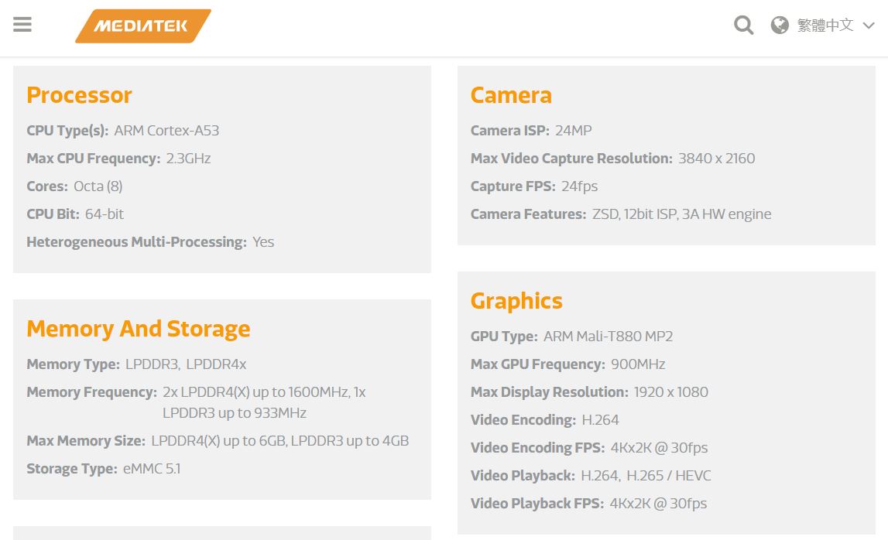Click the MediaTek logo
This screenshot has width=888, height=540.
pos(142,26)
